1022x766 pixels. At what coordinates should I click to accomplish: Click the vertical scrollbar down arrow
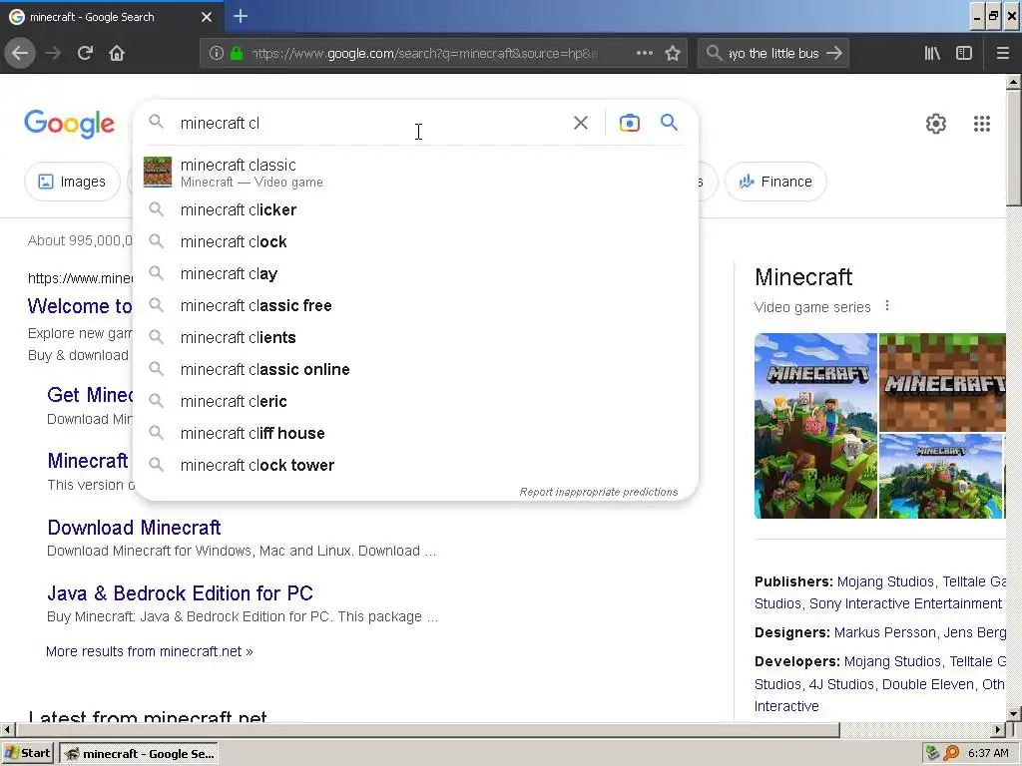(x=1014, y=714)
